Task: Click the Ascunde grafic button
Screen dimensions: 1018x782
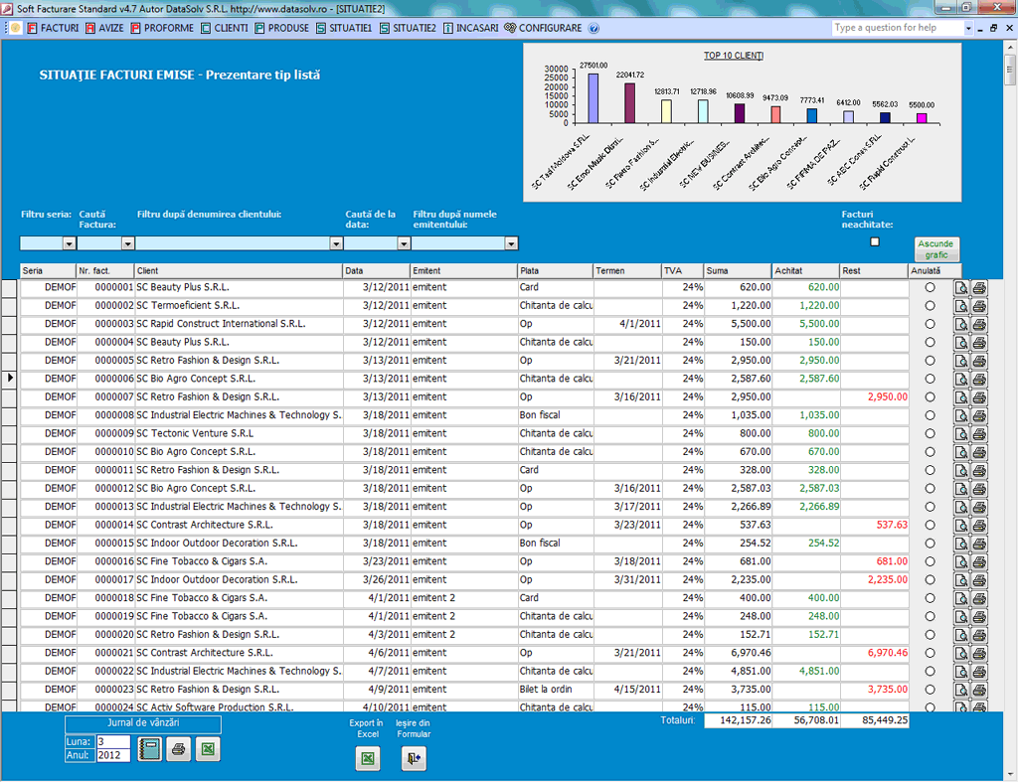Action: click(935, 249)
